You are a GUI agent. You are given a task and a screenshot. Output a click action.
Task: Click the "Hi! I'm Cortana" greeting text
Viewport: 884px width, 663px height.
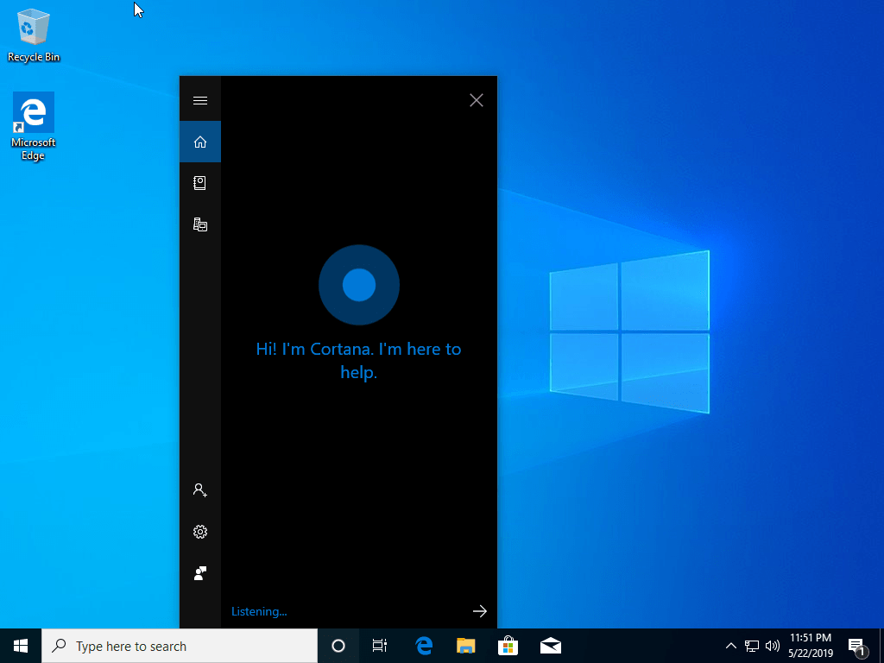(358, 360)
